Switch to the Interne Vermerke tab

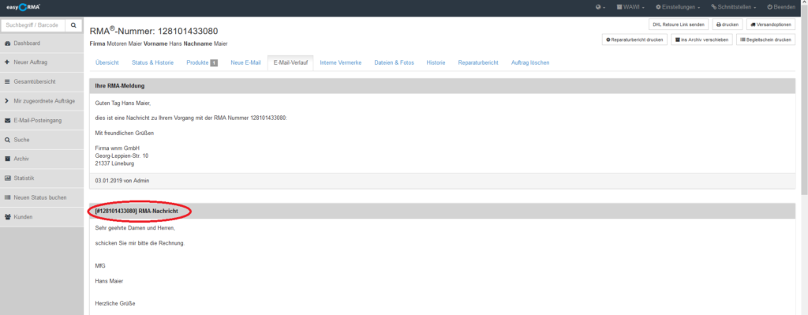coord(341,62)
